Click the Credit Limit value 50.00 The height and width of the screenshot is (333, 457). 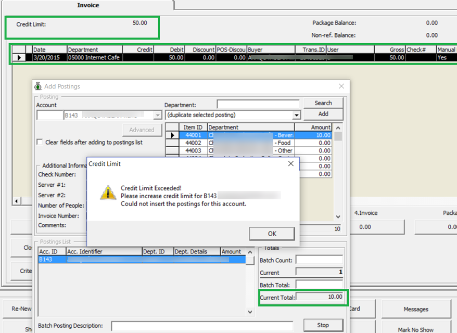pos(139,23)
